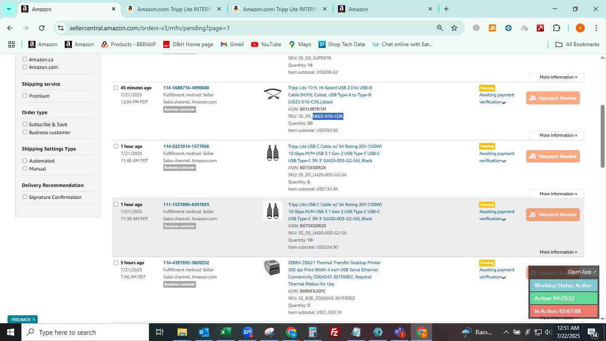Click the Task View taskbar icon
606x341 pixels.
click(160, 332)
